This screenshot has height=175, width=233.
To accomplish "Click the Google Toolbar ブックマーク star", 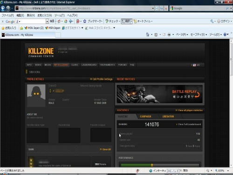I will 85,21.
